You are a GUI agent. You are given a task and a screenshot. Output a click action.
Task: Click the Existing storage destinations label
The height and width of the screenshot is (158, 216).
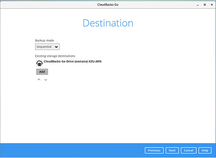[x=55, y=56]
